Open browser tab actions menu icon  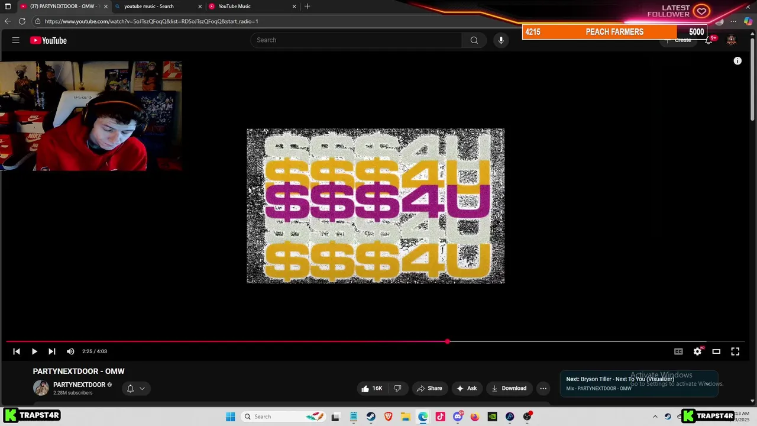pos(8,7)
